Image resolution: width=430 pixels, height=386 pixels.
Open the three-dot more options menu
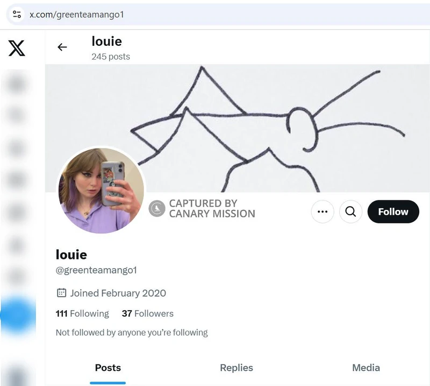322,212
